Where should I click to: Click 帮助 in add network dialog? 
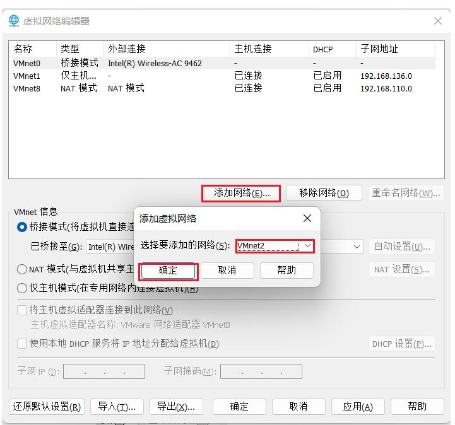click(x=287, y=271)
